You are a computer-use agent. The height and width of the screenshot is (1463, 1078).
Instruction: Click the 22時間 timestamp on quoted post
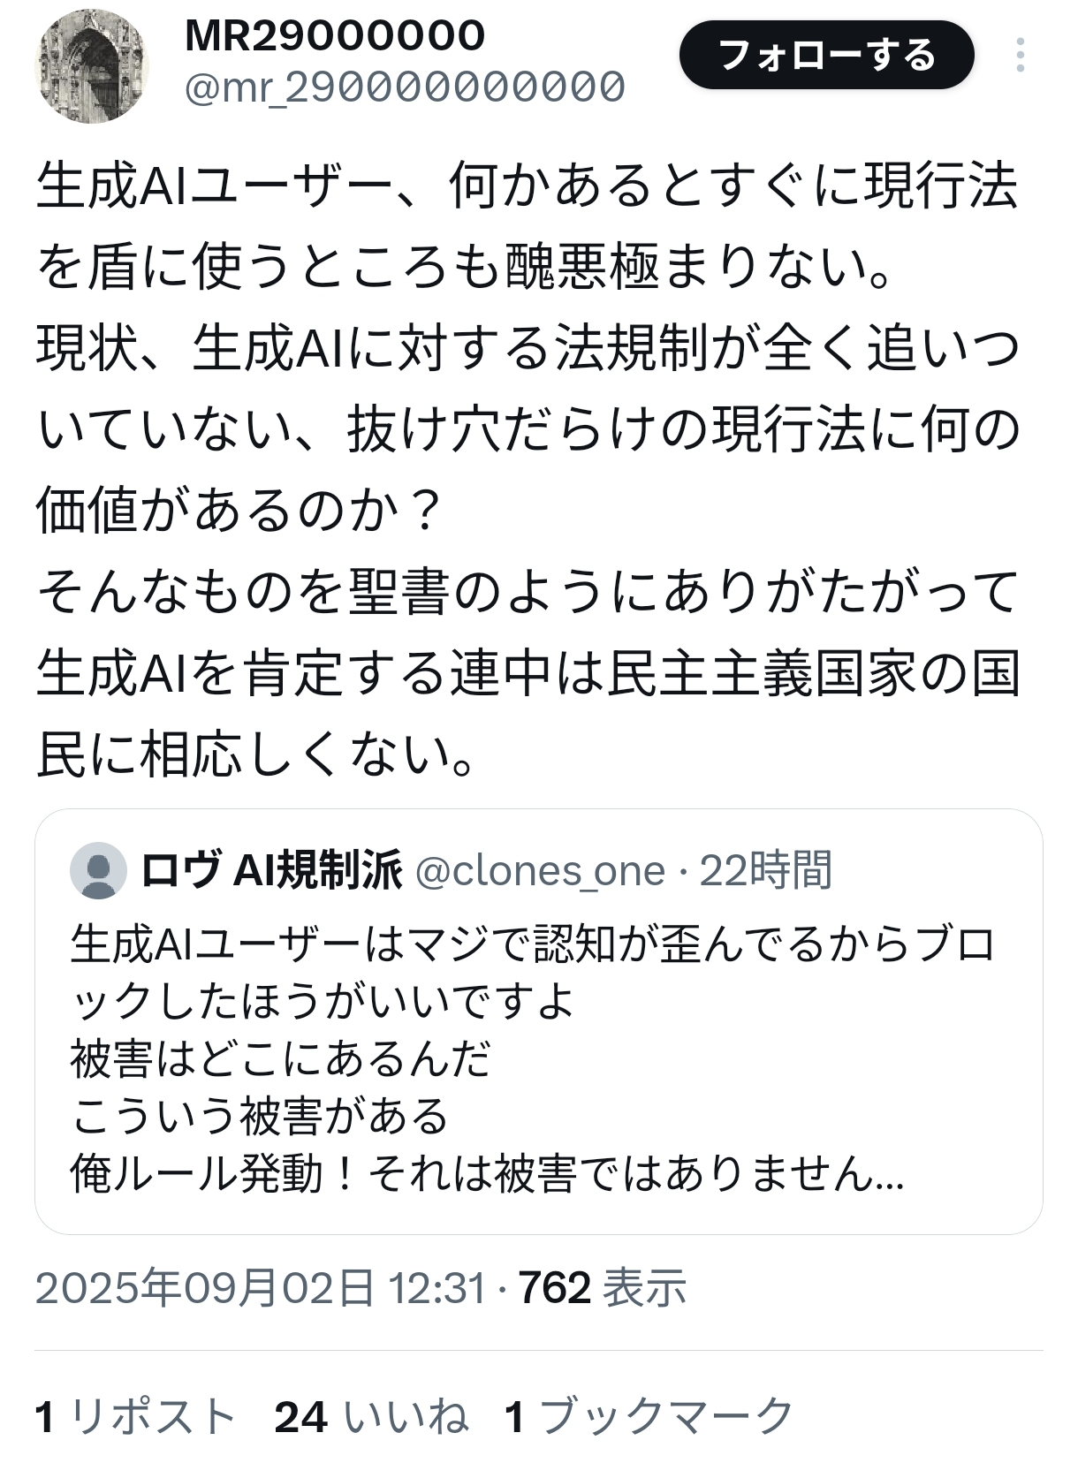pyautogui.click(x=766, y=871)
